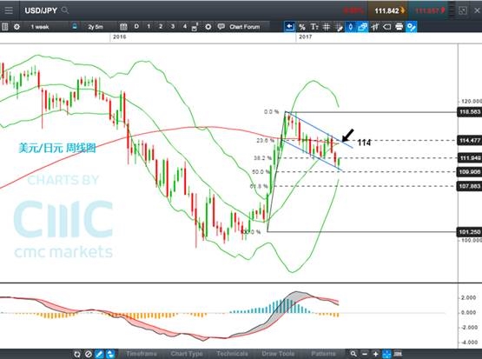Screen dimensions: 482x359
Task: Open the 1 week interval dropdown
Action: coord(40,27)
